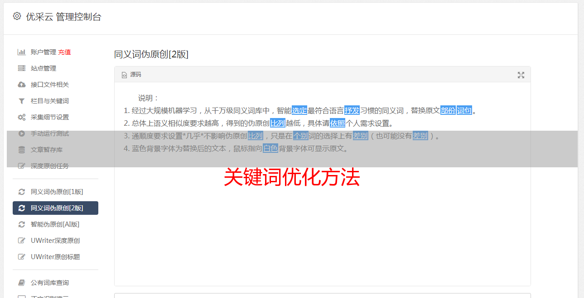The width and height of the screenshot is (584, 298).
Task: Expand editor to fullscreen
Action: pyautogui.click(x=521, y=75)
